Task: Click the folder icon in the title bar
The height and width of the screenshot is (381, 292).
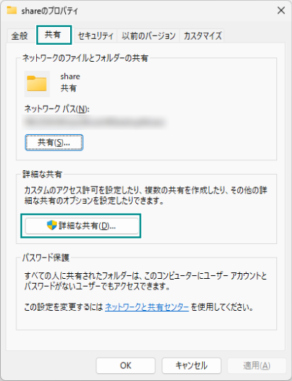Action: [x=11, y=11]
